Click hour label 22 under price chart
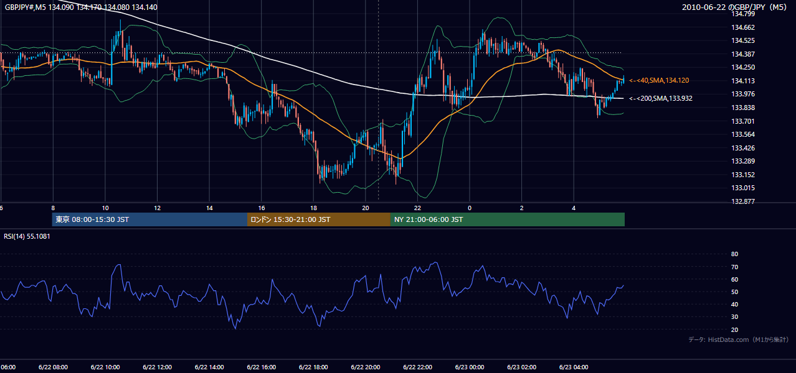The image size is (796, 373). pos(417,208)
